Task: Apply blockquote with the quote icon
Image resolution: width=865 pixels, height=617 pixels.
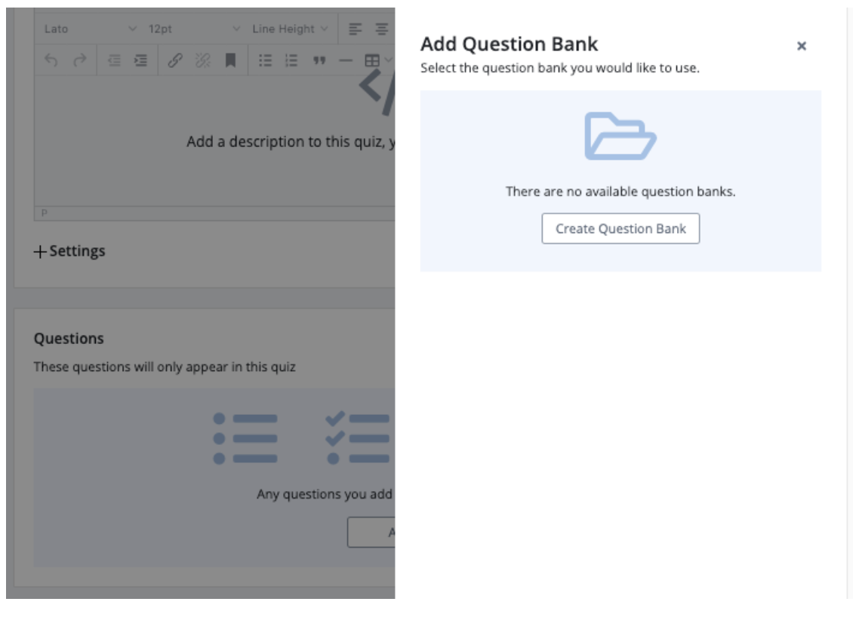Action: click(319, 61)
